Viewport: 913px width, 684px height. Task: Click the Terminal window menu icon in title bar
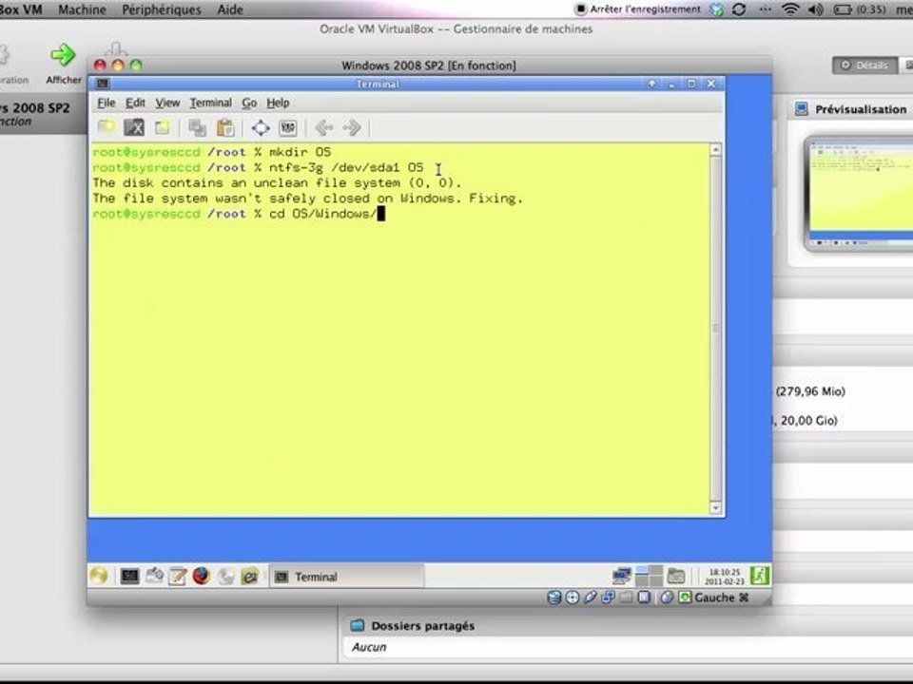[x=103, y=84]
